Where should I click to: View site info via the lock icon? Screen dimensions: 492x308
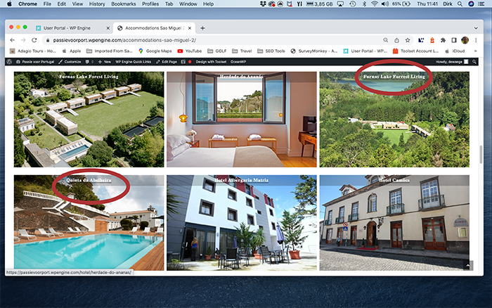48,40
